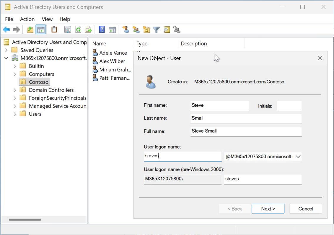Toggle Show/Hide Console Tree toolbar icon
This screenshot has width=334, height=235.
click(40, 30)
